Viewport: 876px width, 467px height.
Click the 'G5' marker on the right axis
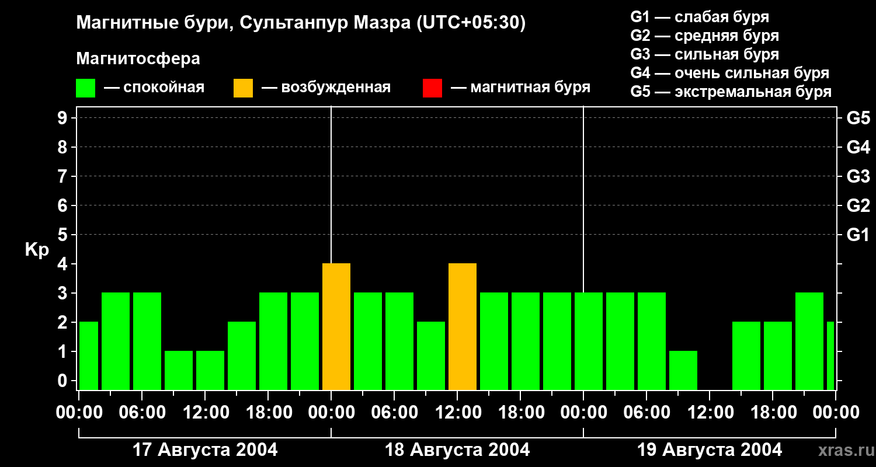pyautogui.click(x=858, y=118)
